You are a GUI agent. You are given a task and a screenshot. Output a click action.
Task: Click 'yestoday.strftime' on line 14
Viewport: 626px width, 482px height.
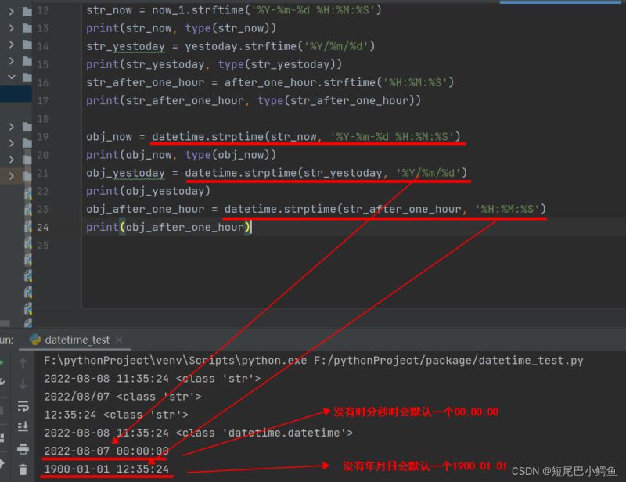(x=241, y=46)
